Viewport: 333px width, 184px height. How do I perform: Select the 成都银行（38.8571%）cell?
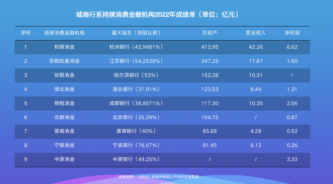[136, 103]
